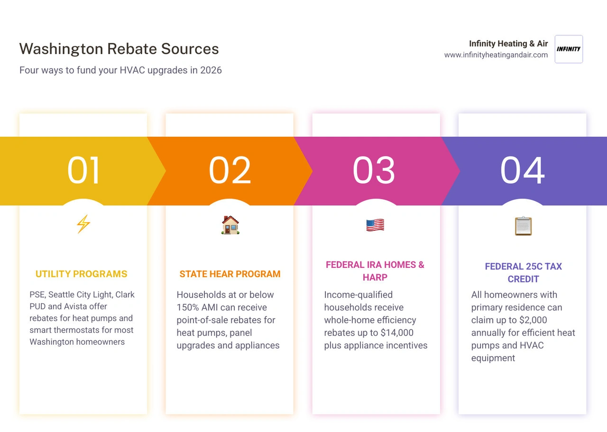
Task: Click the $2,000 annual claim description text
Action: (523, 326)
